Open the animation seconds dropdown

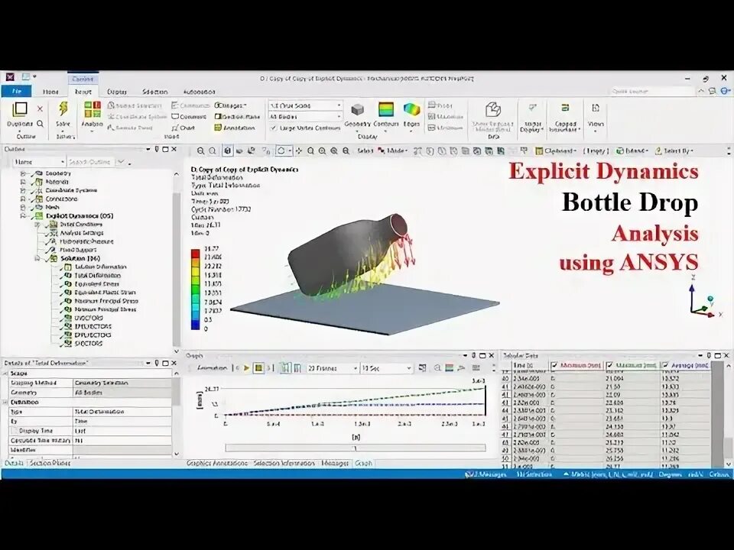pyautogui.click(x=387, y=368)
